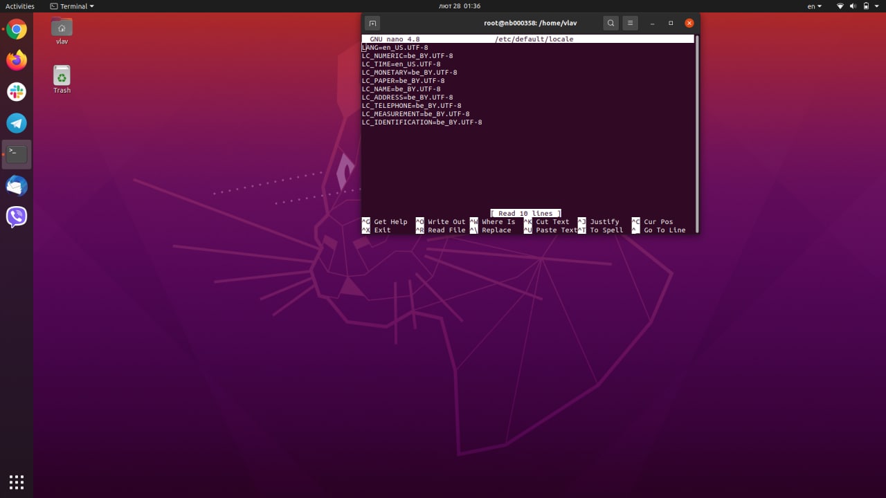Click the Replace shortcut label
Viewport: 886px width, 498px height.
pos(496,230)
